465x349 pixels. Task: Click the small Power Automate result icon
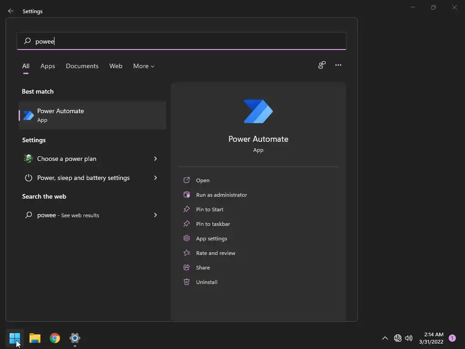pyautogui.click(x=29, y=115)
